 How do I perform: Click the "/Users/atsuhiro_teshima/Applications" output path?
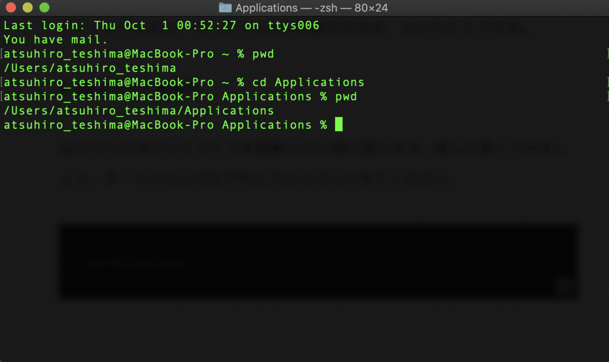tap(139, 111)
